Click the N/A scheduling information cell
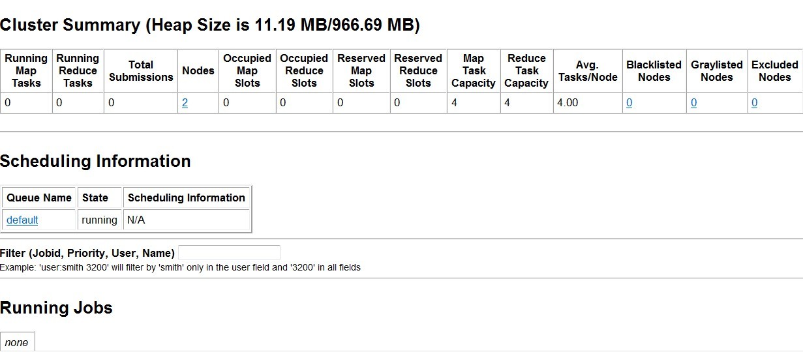Viewport: 803px width, 352px height. (x=136, y=220)
